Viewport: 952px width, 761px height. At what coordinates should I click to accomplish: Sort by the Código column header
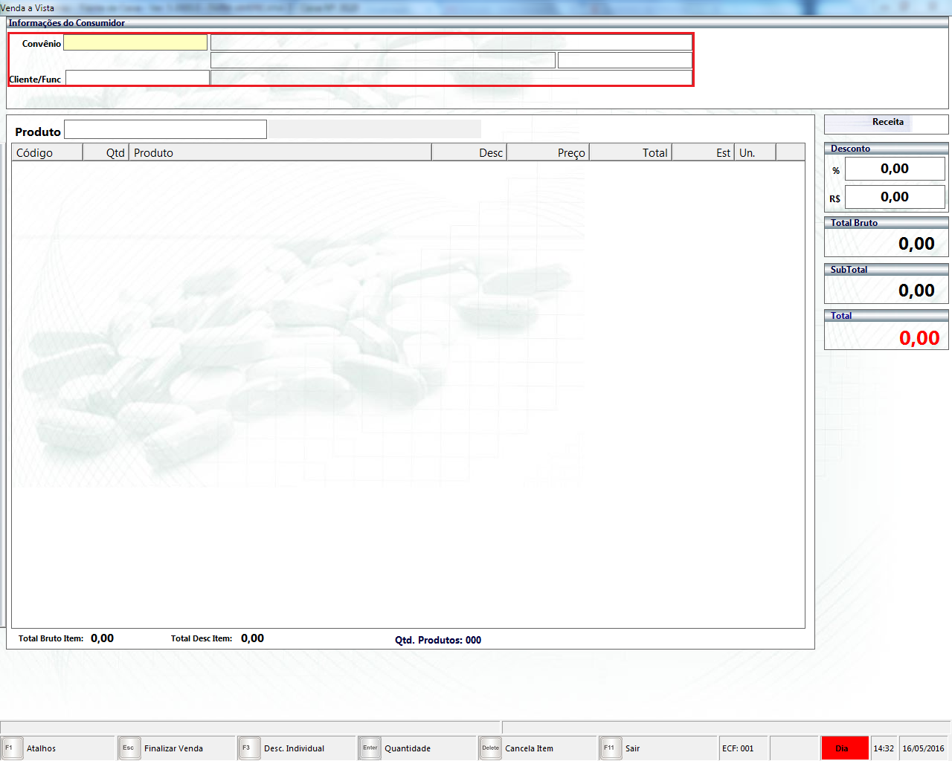pos(46,152)
